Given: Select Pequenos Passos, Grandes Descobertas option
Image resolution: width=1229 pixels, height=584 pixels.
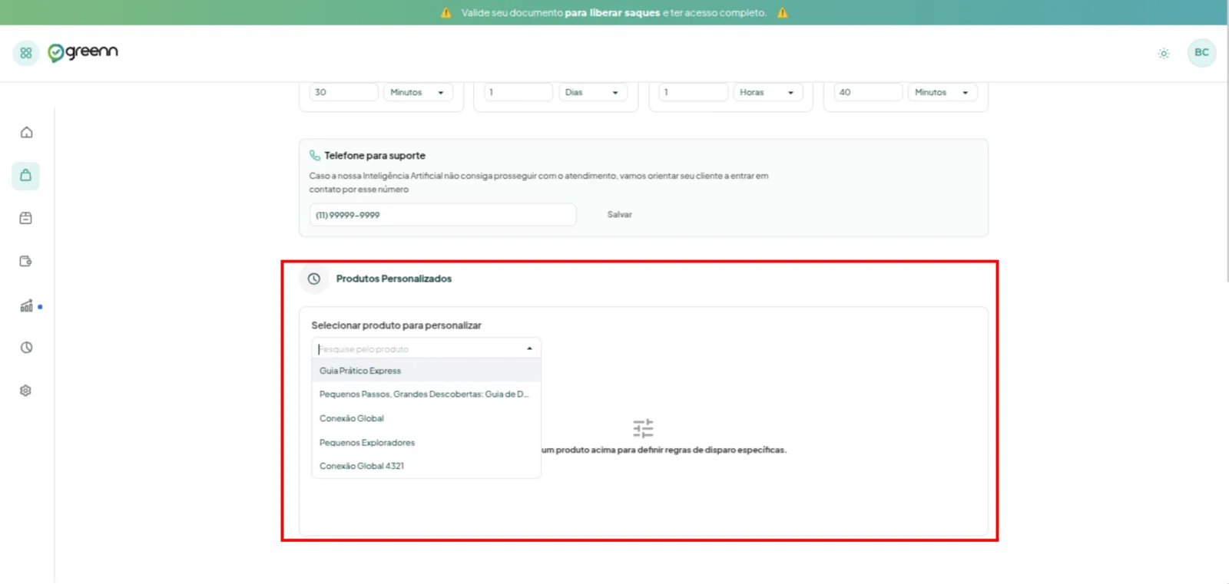Looking at the screenshot, I should [426, 394].
